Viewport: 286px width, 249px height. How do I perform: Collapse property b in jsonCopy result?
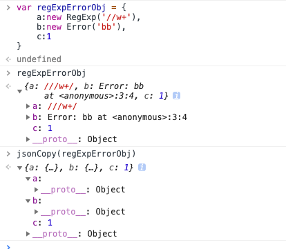[28, 201]
